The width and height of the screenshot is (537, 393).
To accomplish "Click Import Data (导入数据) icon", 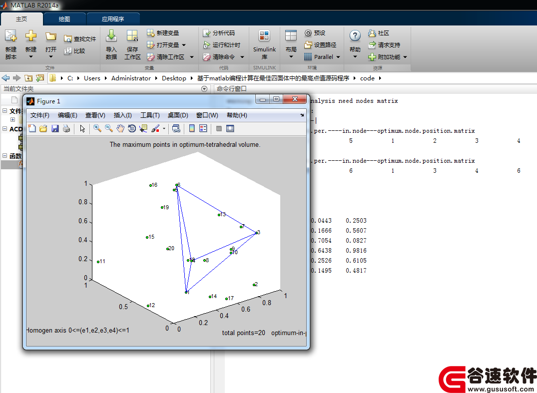I will pyautogui.click(x=111, y=45).
